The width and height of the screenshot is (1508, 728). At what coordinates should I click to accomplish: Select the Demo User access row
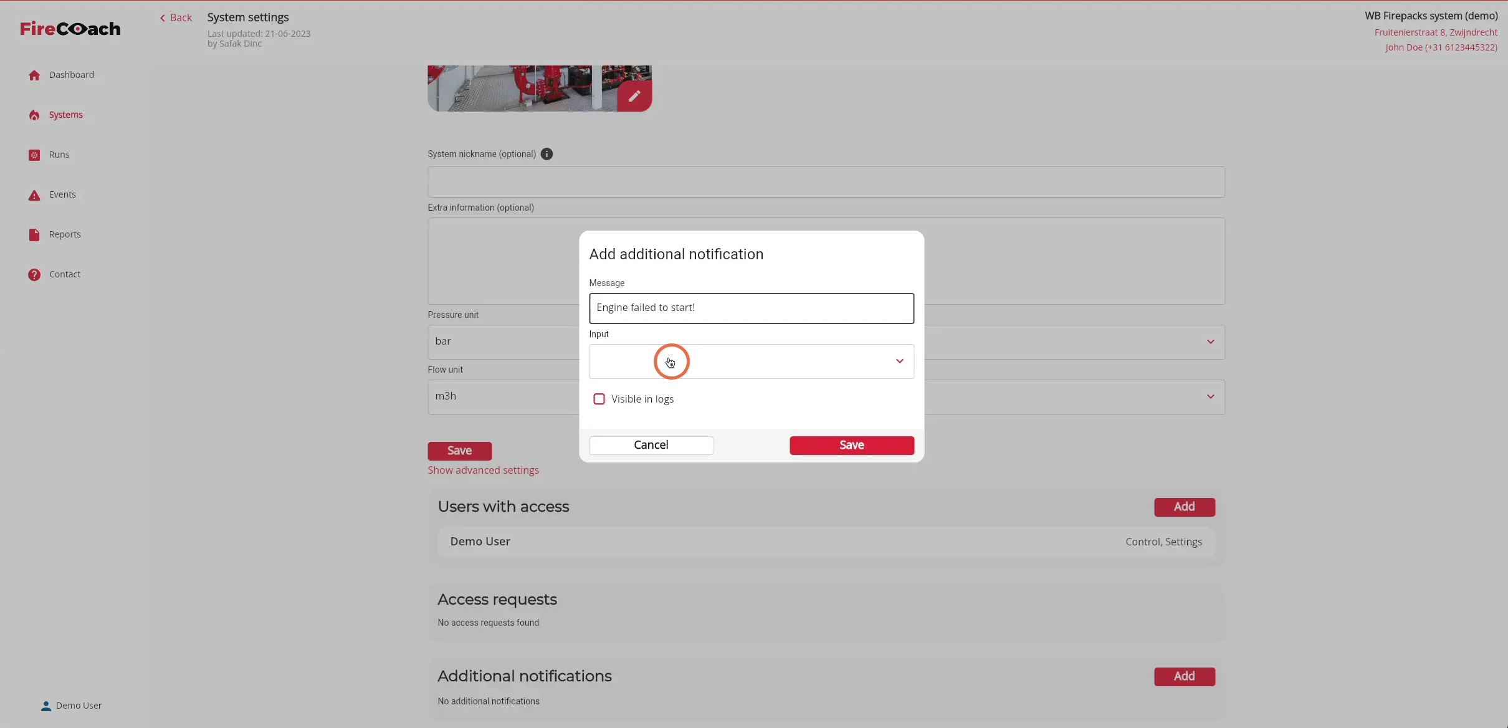point(826,542)
